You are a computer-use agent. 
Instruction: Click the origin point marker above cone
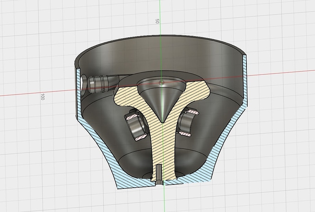coord(161,83)
